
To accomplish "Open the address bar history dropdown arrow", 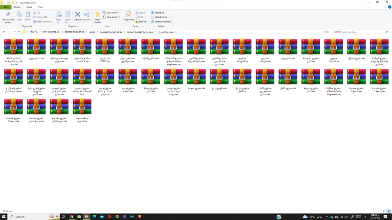I will [x=324, y=32].
